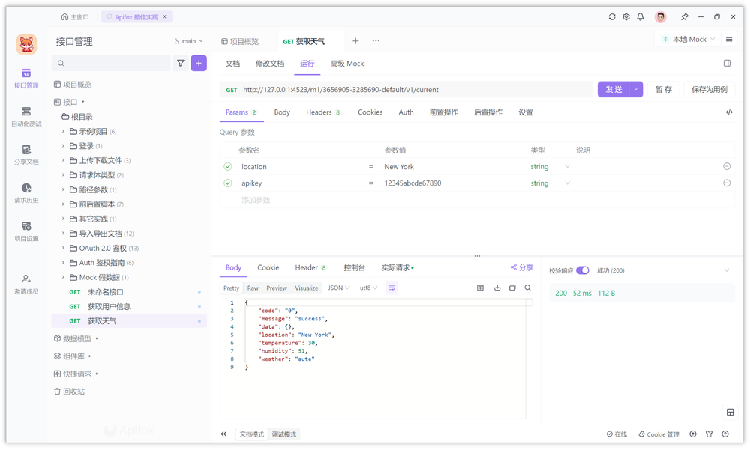The image size is (750, 450).
Task: Click the 发送 button
Action: pyautogui.click(x=614, y=88)
